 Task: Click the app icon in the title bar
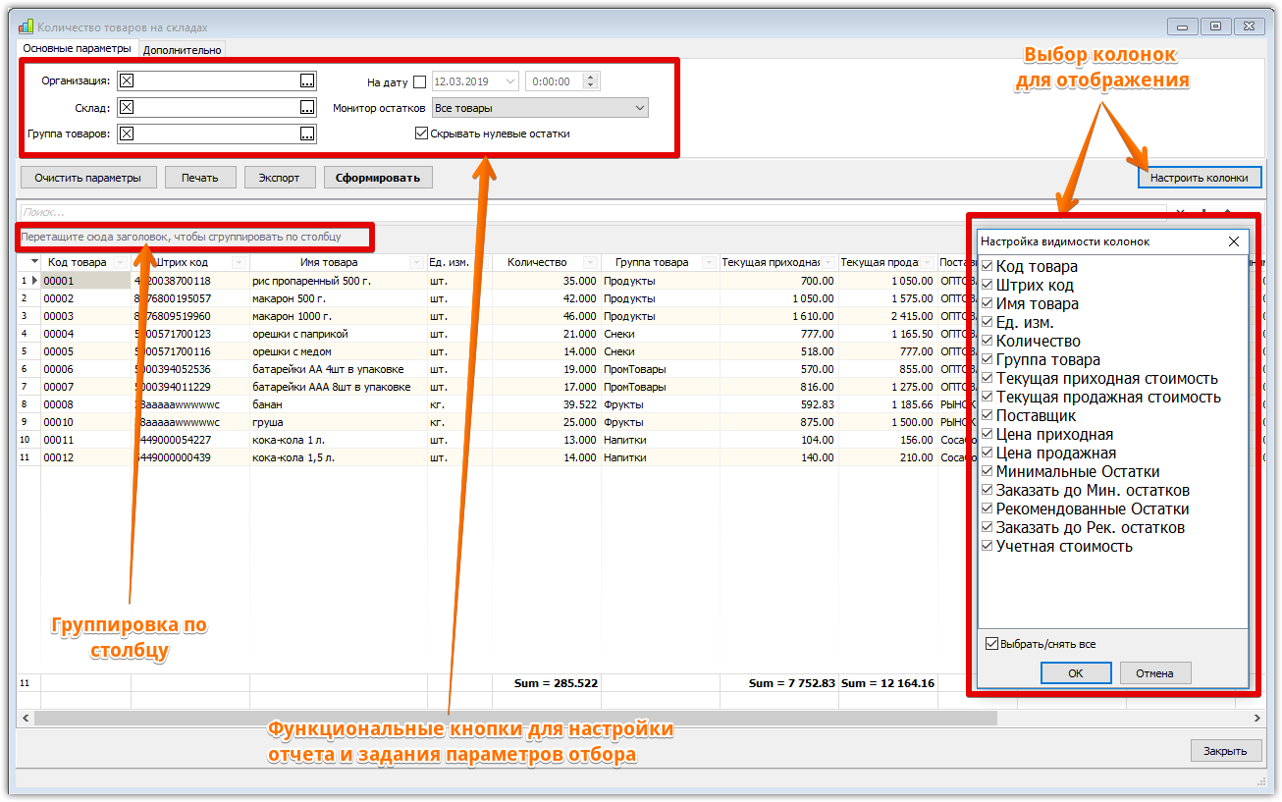pos(27,27)
